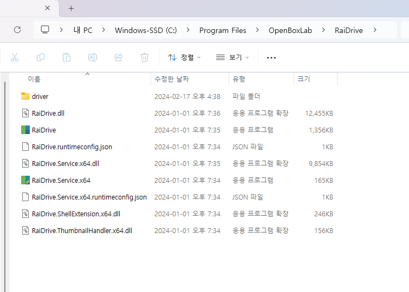Select the RaiDrive application icon

(x=25, y=130)
